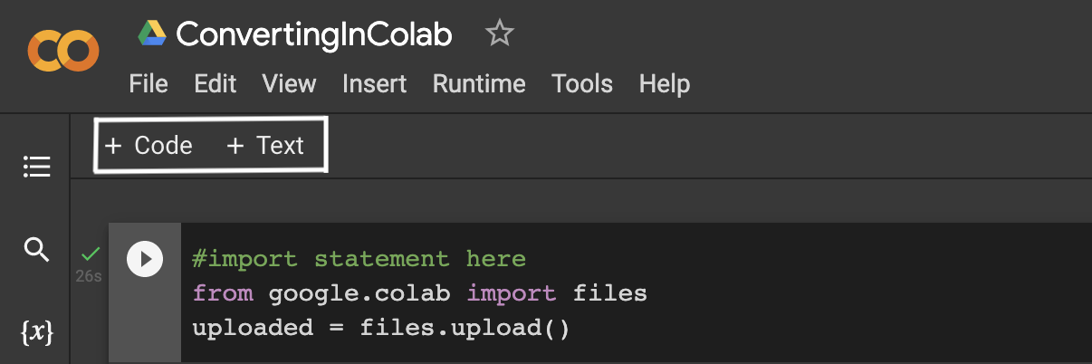The height and width of the screenshot is (364, 1092).
Task: Click the Colab logo
Action: [x=62, y=50]
